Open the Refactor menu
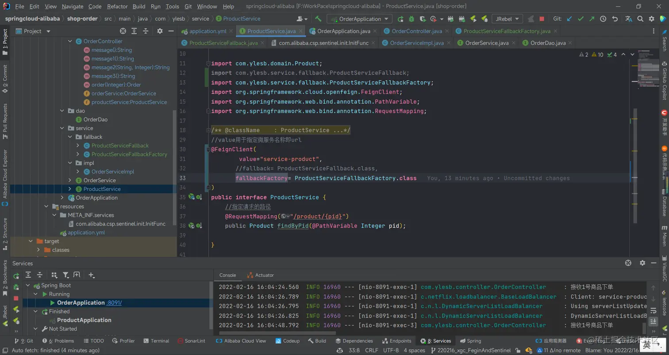This screenshot has width=669, height=355. coord(117,7)
